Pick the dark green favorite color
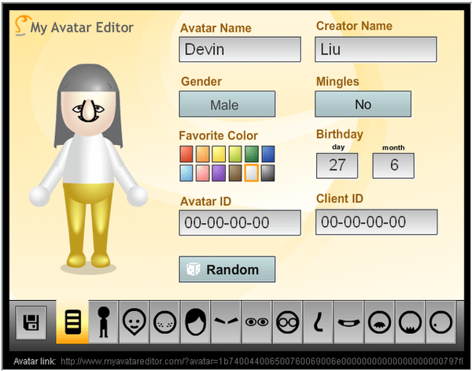The image size is (472, 371). click(x=252, y=154)
